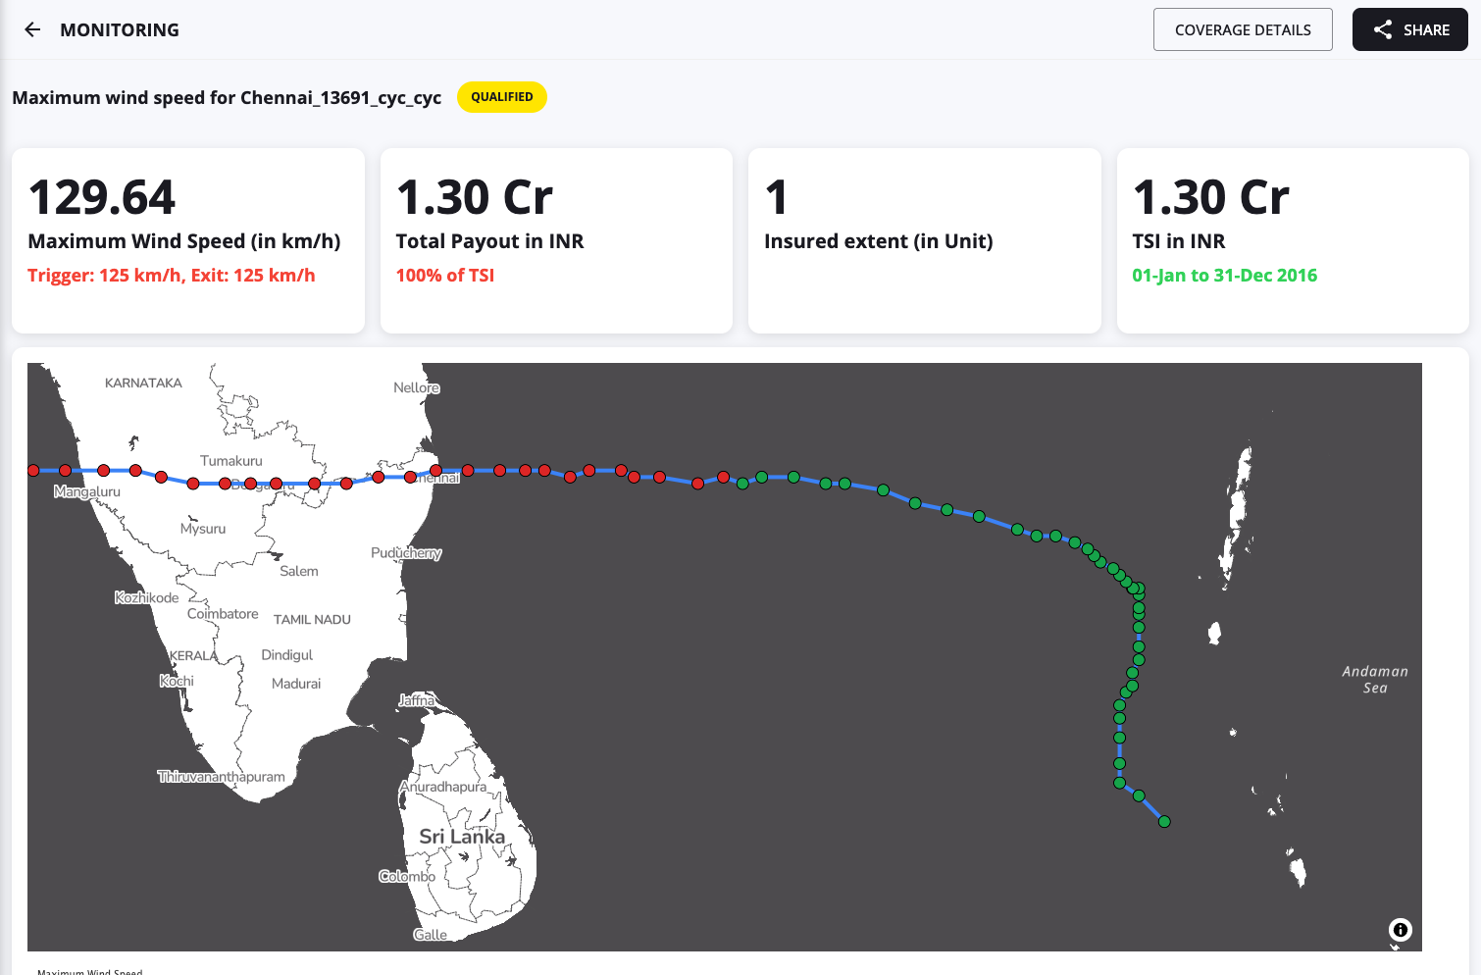Click the Jaffna label on map
The width and height of the screenshot is (1481, 975).
pos(417,700)
